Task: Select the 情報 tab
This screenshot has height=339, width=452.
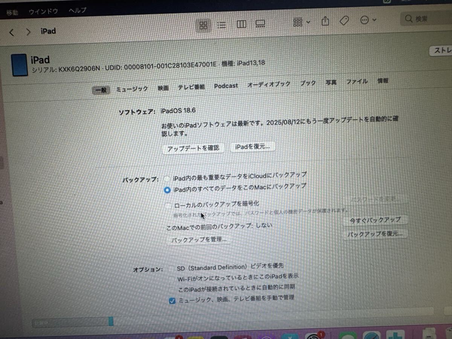Action: (383, 81)
